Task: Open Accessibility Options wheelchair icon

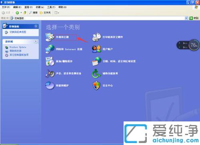Action: coord(96,73)
